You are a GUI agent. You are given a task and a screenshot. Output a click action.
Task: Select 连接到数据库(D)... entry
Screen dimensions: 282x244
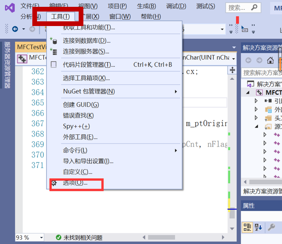point(114,41)
